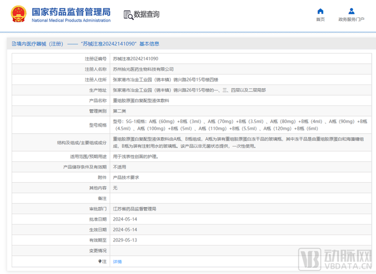The height and width of the screenshot is (274, 376).
Task: Select the 数据查询 heading text
Action: [147, 15]
